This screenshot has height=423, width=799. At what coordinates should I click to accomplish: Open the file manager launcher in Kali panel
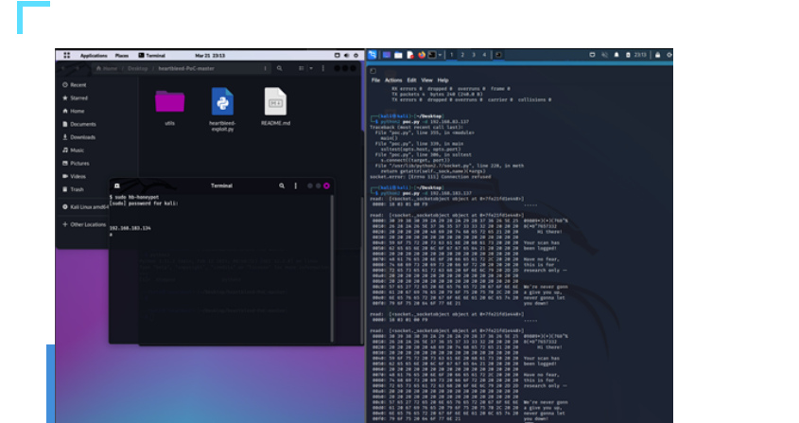[x=398, y=55]
